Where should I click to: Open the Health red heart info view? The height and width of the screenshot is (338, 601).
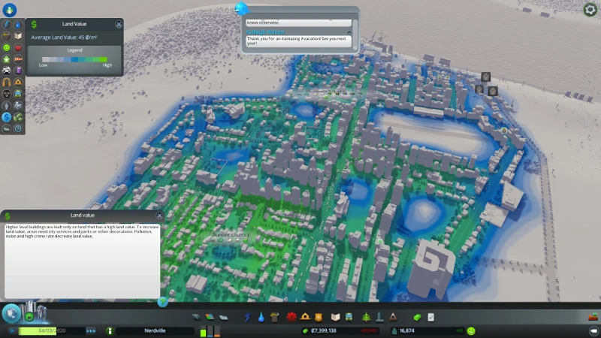tap(18, 47)
